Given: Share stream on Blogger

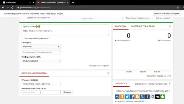Looking at the screenshot, I should click(x=137, y=96).
